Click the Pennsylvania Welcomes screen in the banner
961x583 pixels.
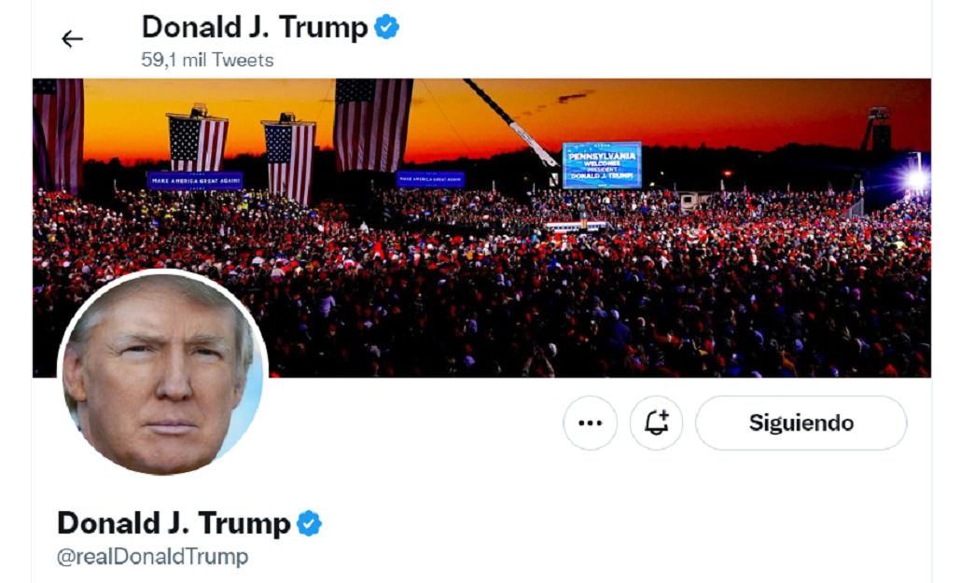pos(602,165)
